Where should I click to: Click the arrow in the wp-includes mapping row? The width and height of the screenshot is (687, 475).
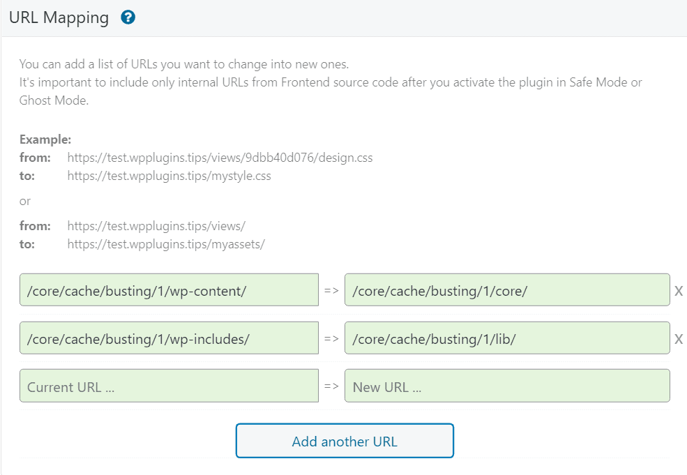coord(331,339)
